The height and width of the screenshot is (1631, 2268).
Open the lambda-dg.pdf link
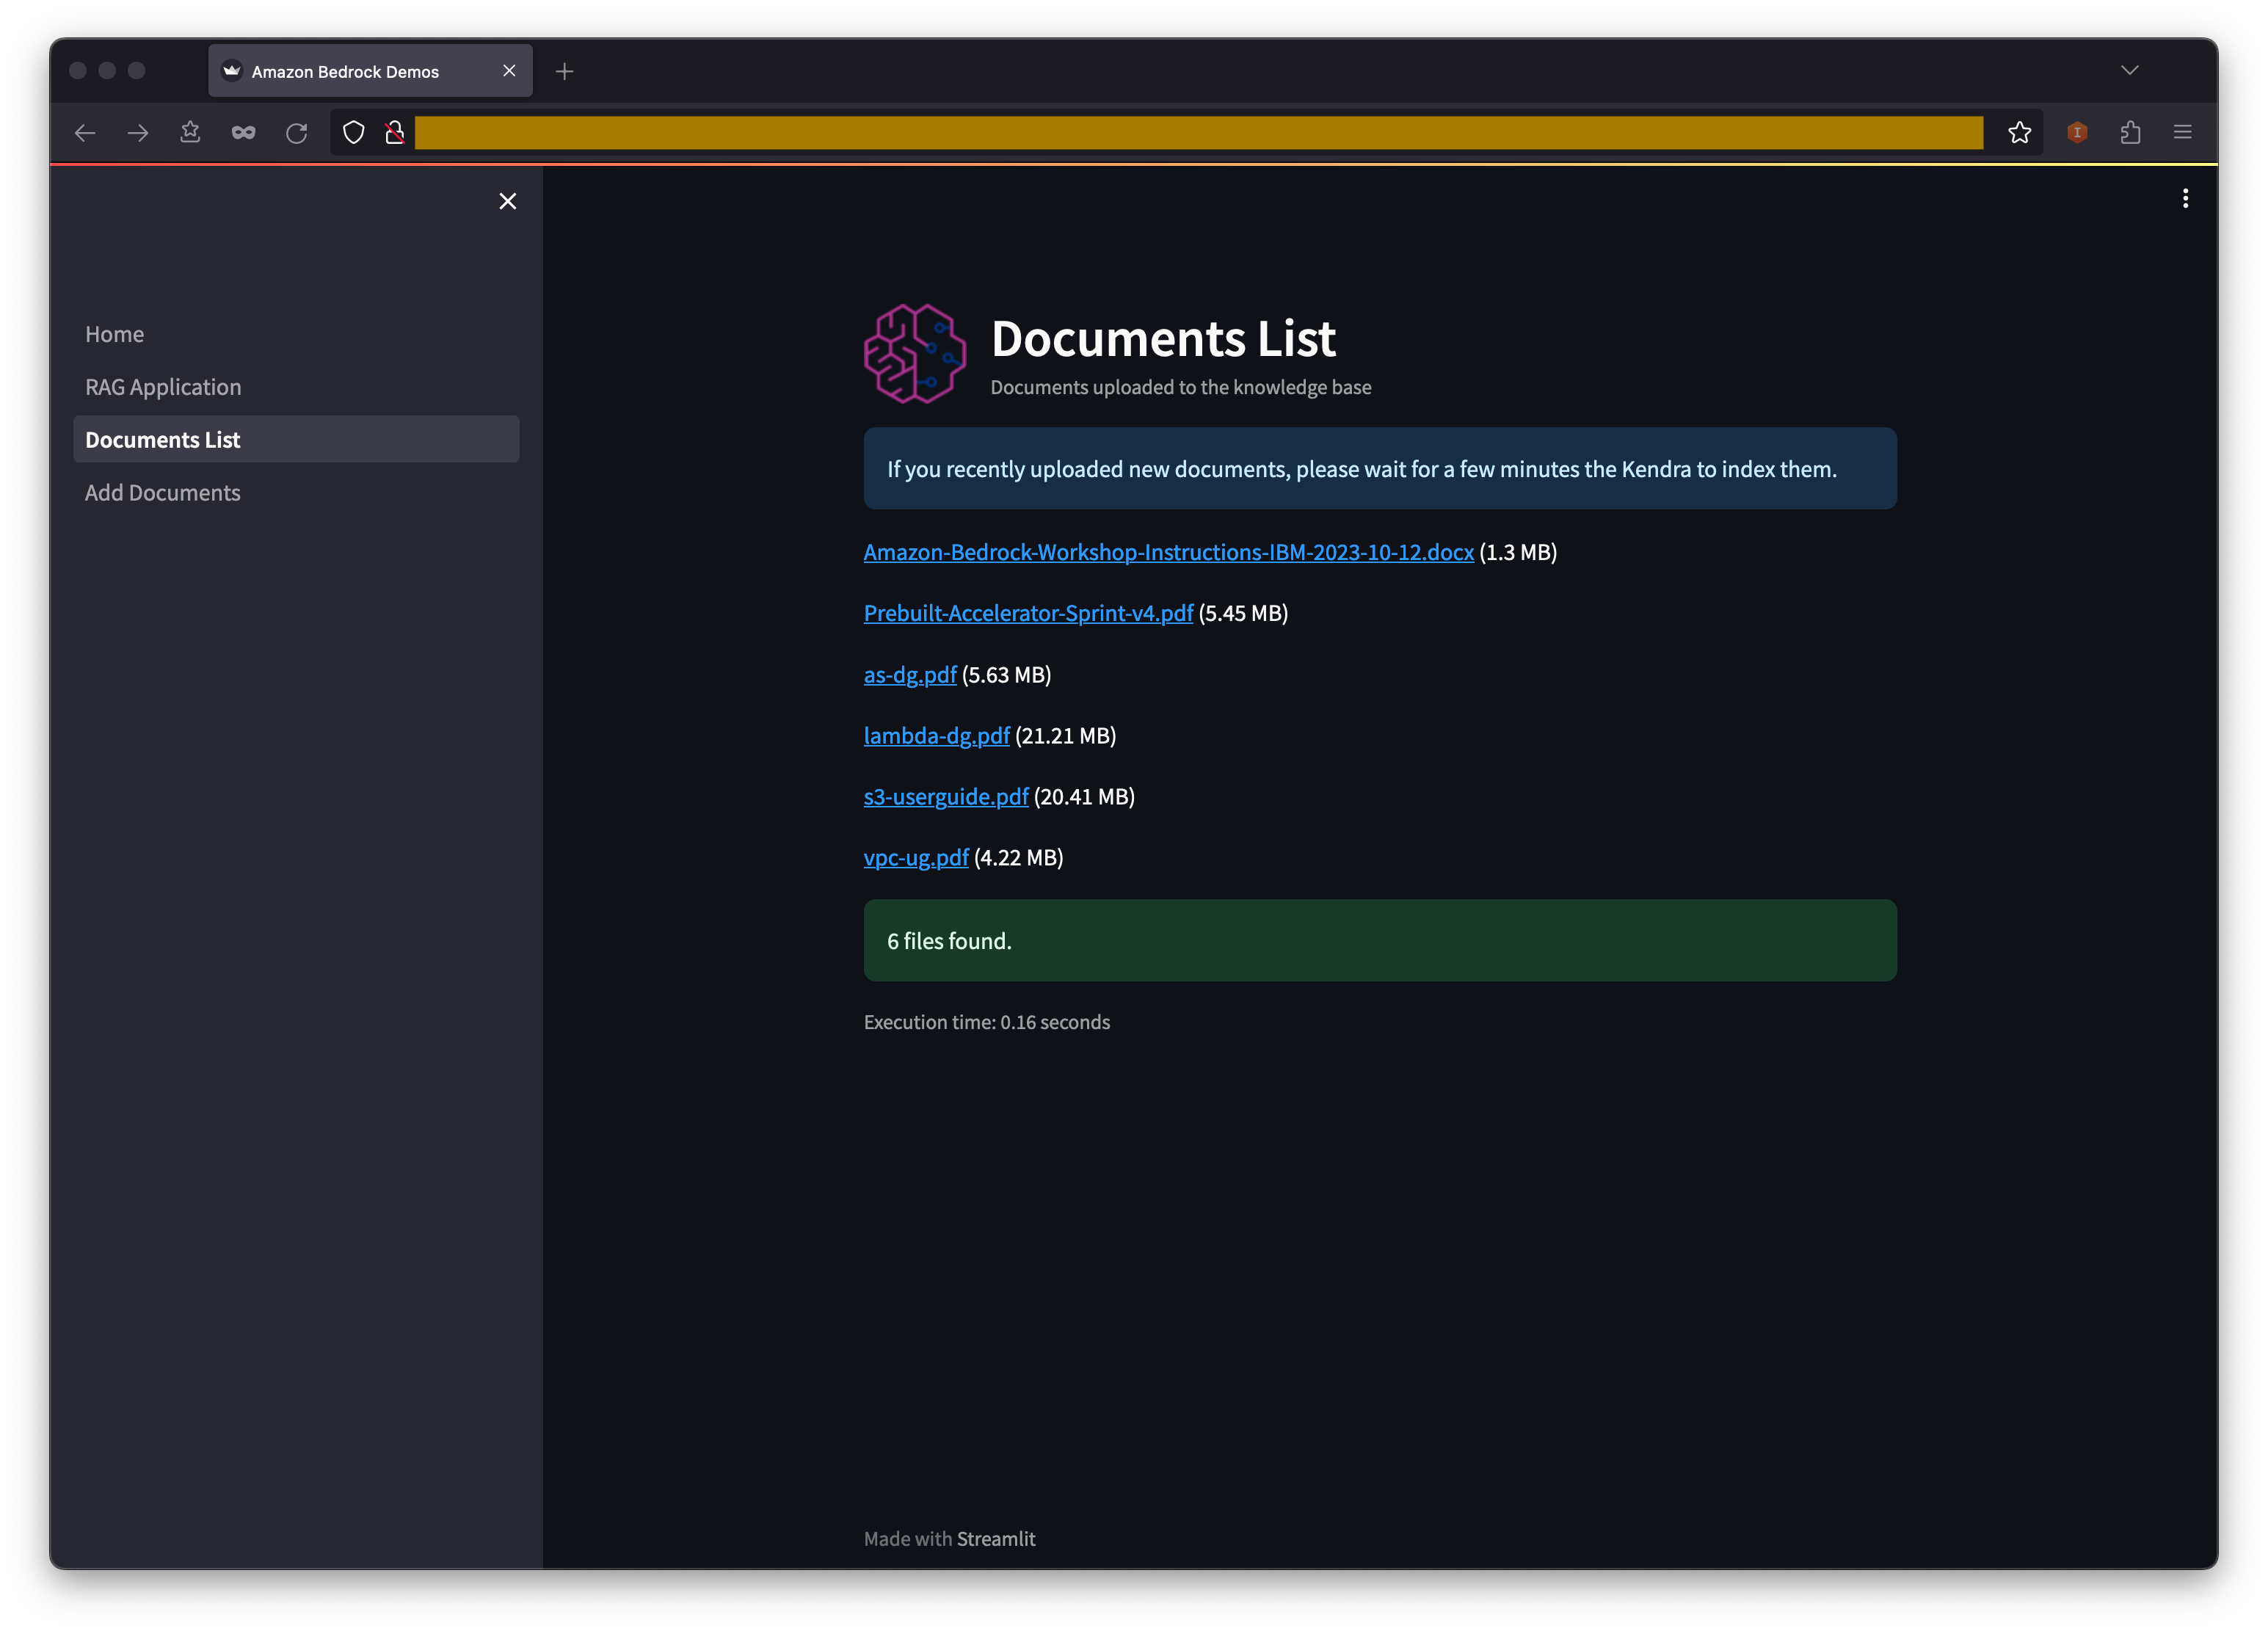pyautogui.click(x=936, y=736)
